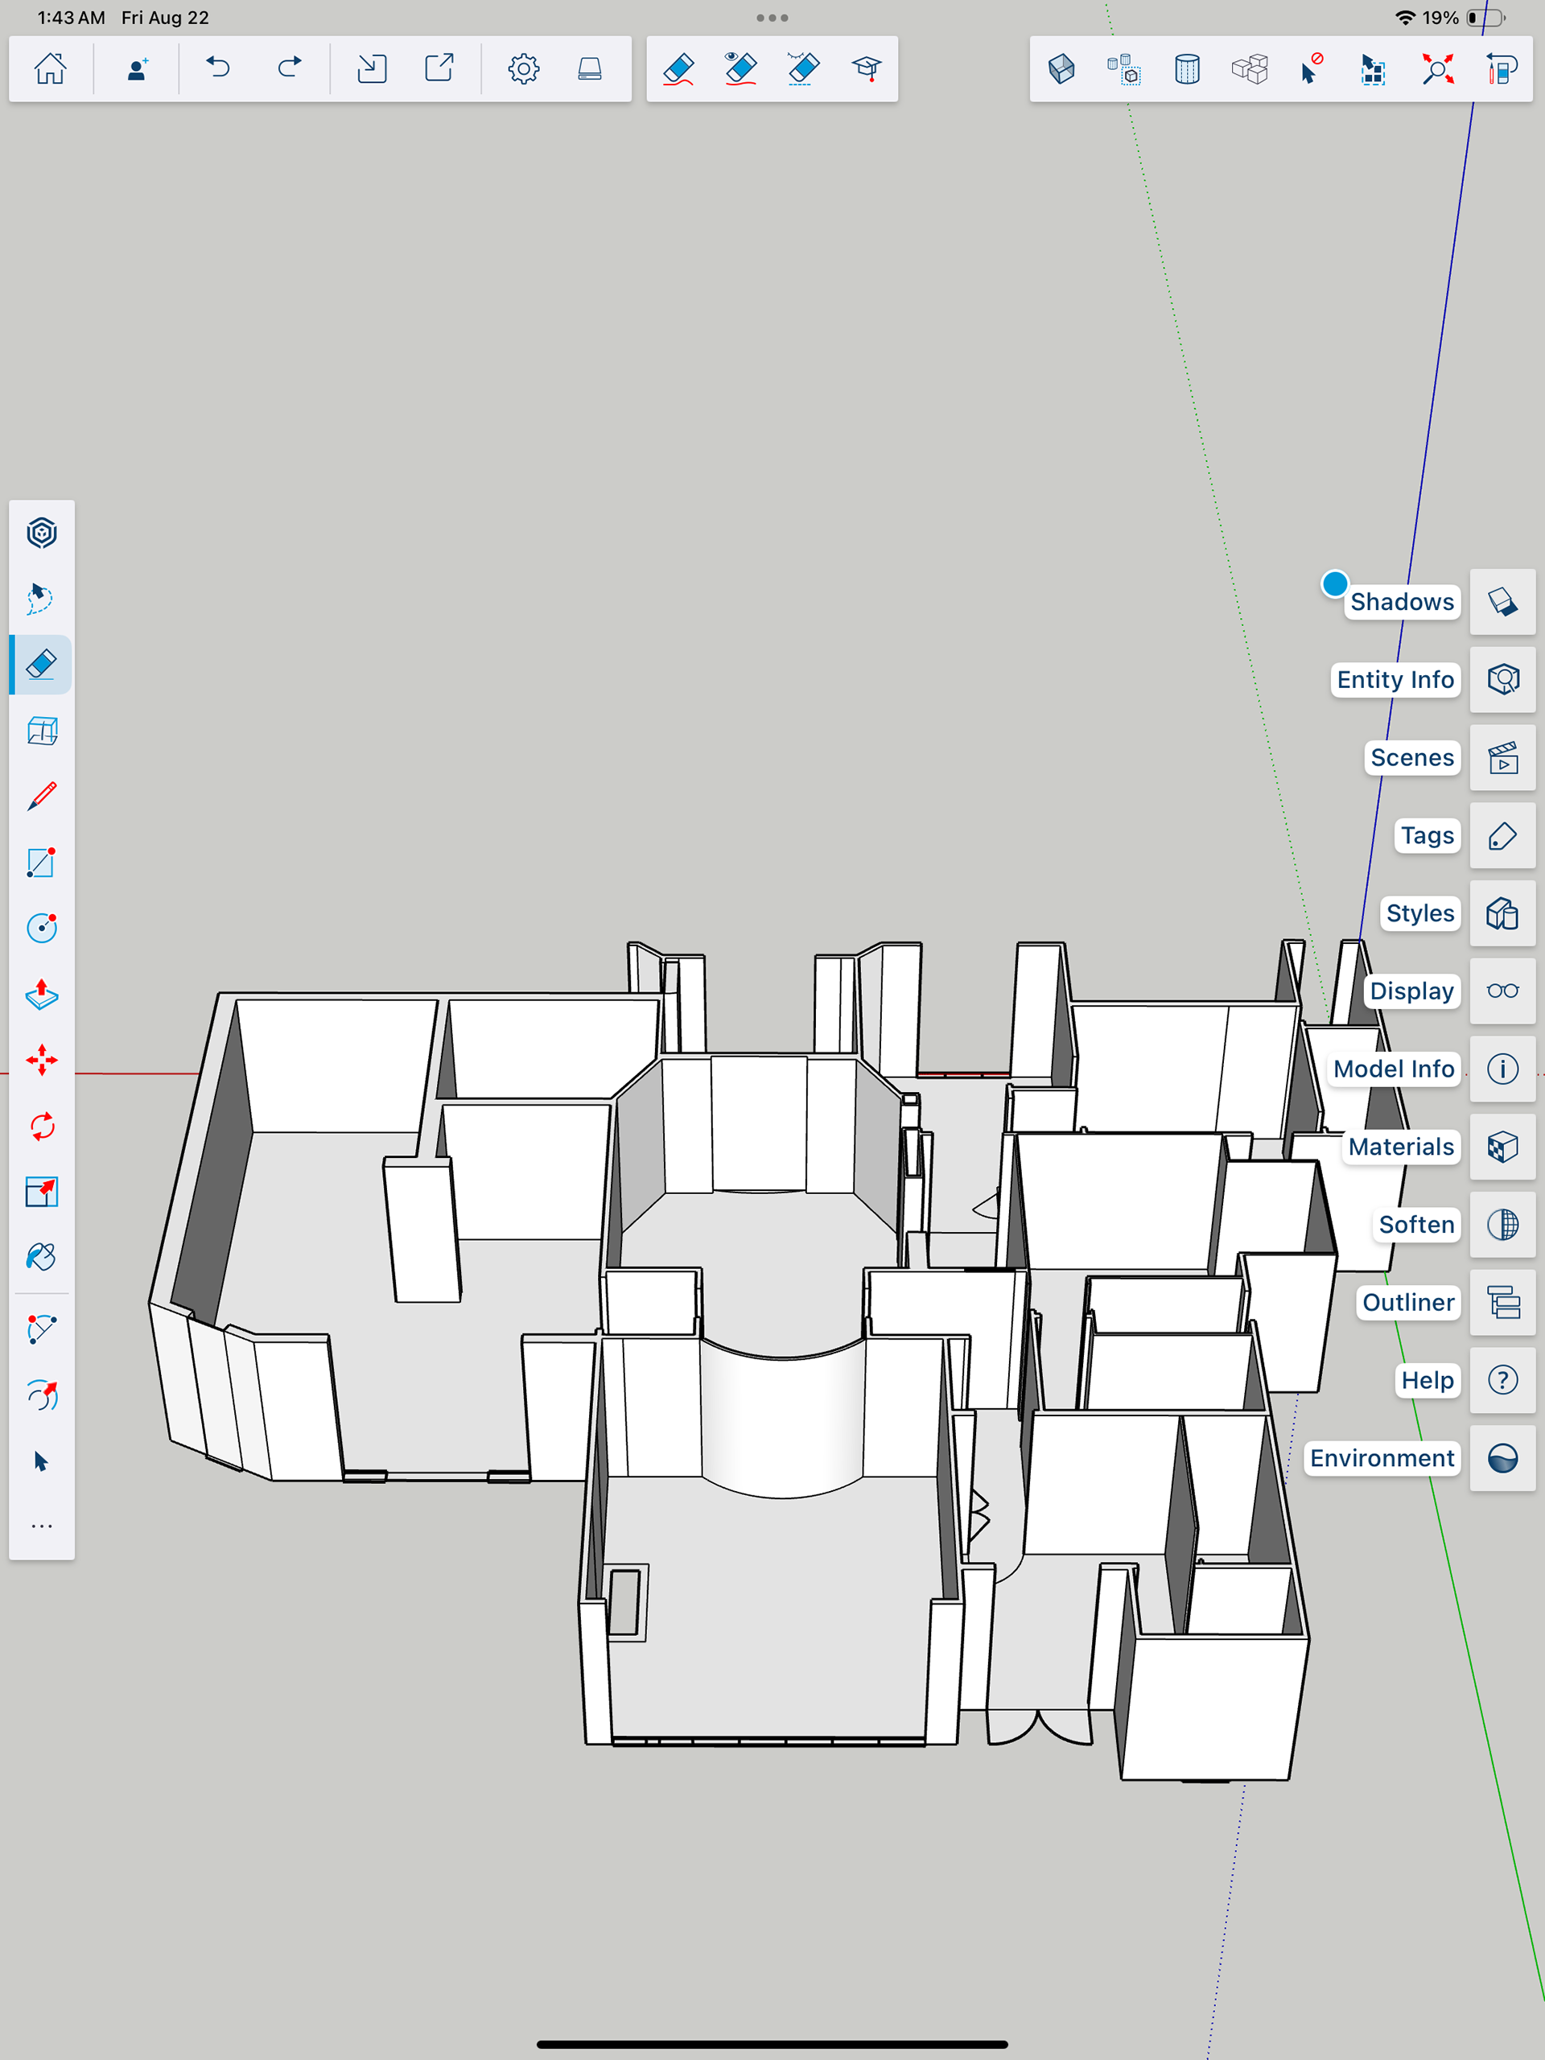The height and width of the screenshot is (2060, 1545).
Task: Pick the Paint Bucket tool
Action: click(x=42, y=1259)
